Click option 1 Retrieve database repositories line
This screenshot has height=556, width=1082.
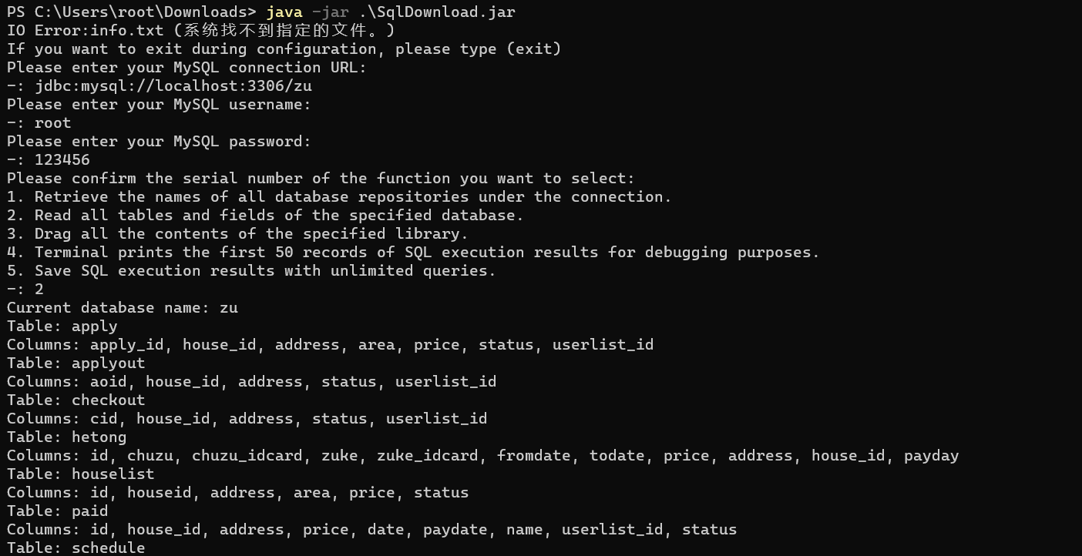(x=339, y=196)
